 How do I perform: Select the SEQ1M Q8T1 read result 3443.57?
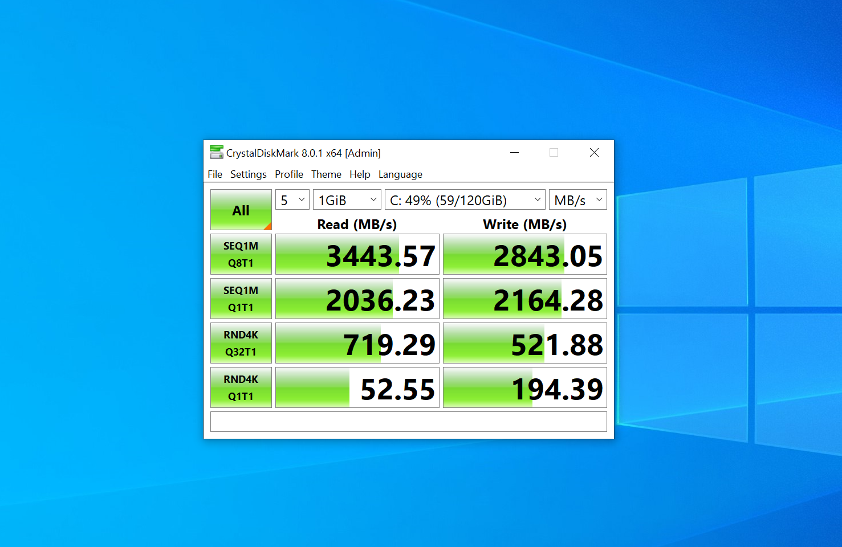(357, 255)
